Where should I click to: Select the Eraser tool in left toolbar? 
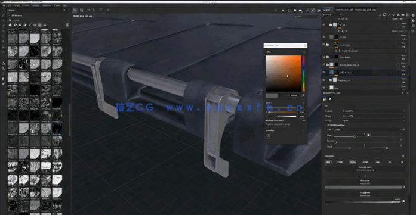click(4, 20)
